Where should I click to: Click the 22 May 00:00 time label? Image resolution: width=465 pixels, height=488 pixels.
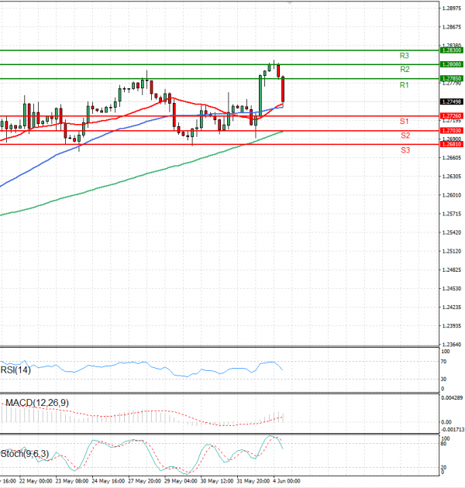coord(36,481)
